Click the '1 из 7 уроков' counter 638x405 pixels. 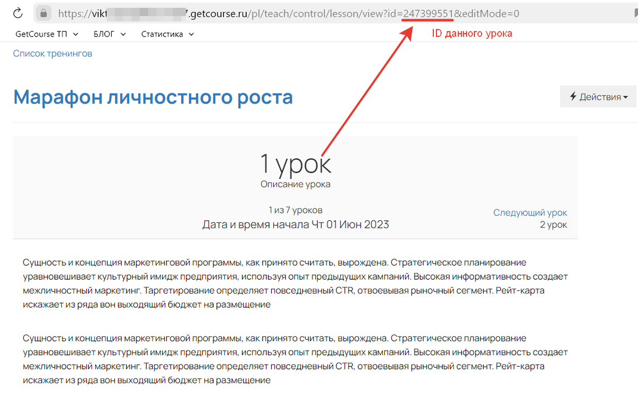point(295,210)
